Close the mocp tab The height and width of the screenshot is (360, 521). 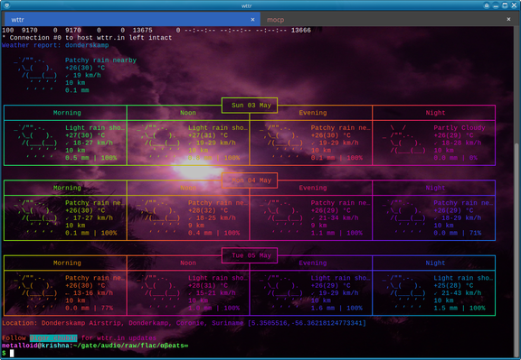(x=508, y=19)
